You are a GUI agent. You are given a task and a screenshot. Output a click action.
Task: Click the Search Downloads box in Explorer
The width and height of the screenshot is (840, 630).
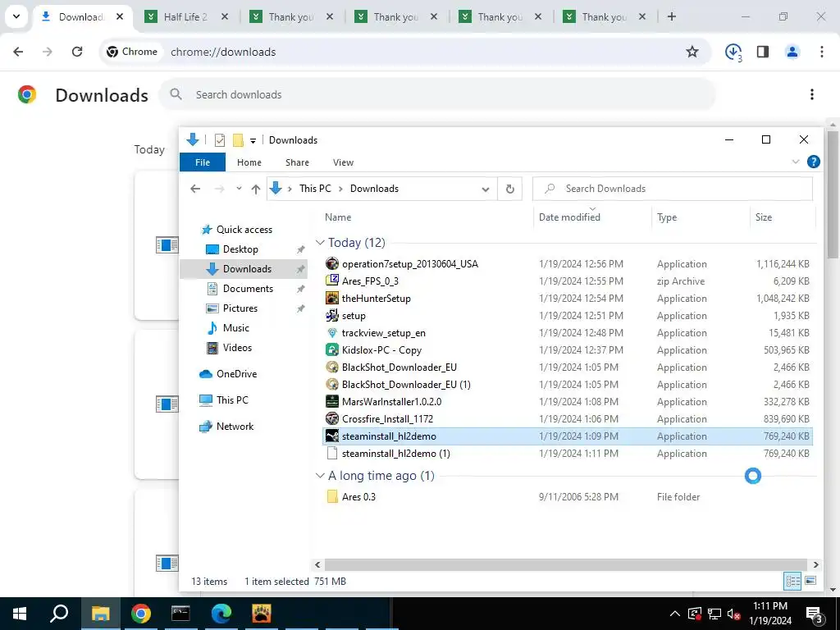click(673, 189)
